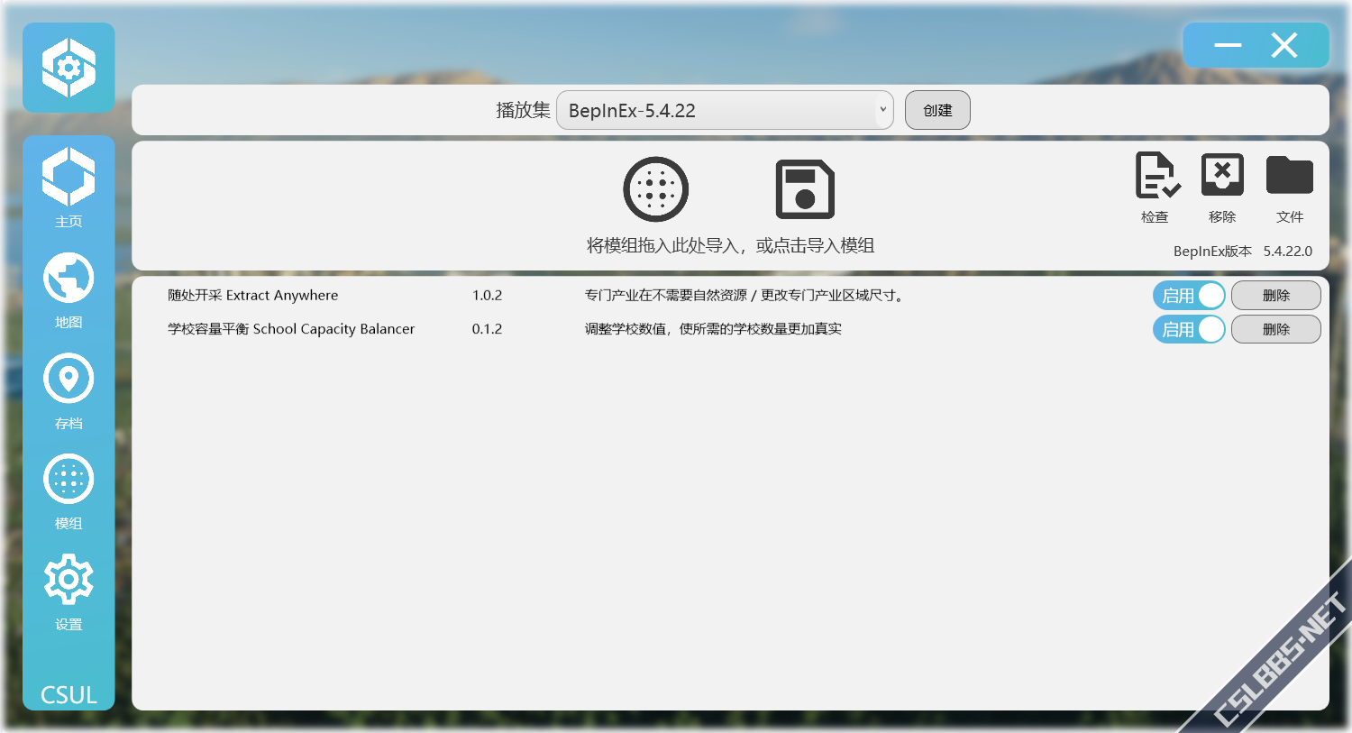This screenshot has height=733, width=1352.
Task: Open the 模组 mods section
Action: tap(69, 490)
